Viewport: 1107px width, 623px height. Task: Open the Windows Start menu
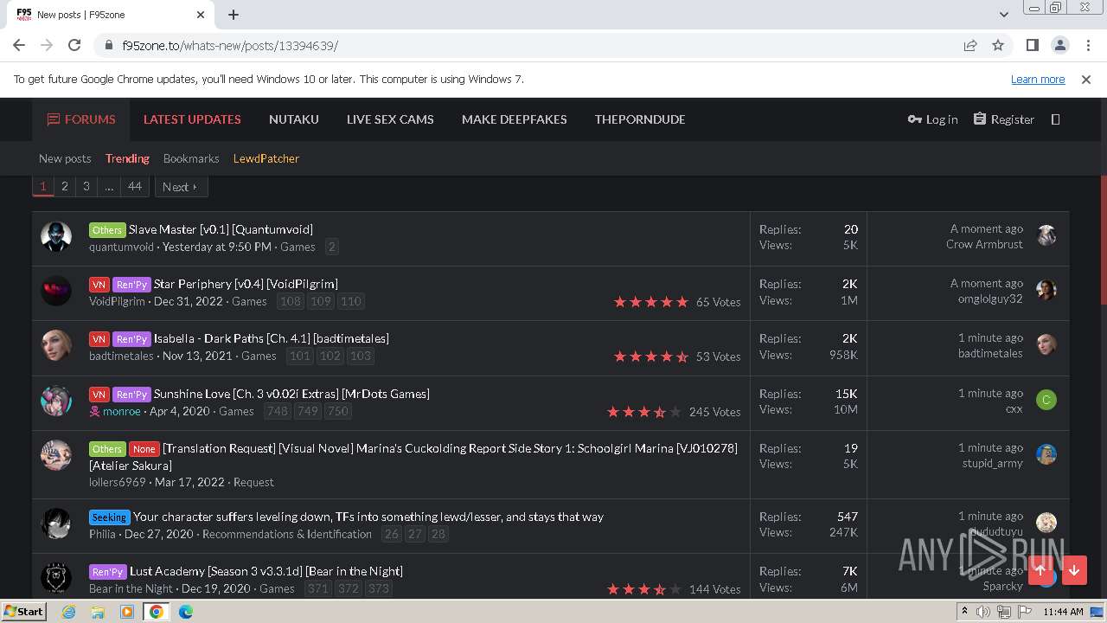point(24,611)
